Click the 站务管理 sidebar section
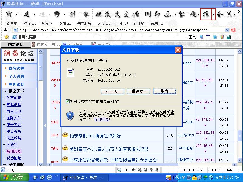This screenshot has height=182, width=243. click(16, 69)
